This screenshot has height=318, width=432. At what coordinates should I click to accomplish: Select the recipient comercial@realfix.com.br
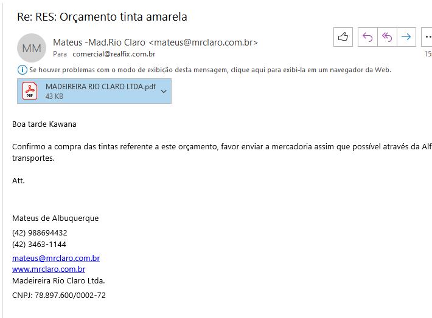coord(114,54)
